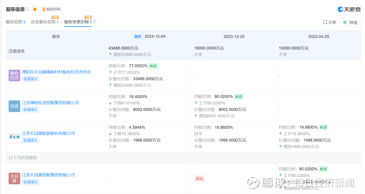
Task: Click the 天目湖 tourism company logo
Action: tap(14, 137)
